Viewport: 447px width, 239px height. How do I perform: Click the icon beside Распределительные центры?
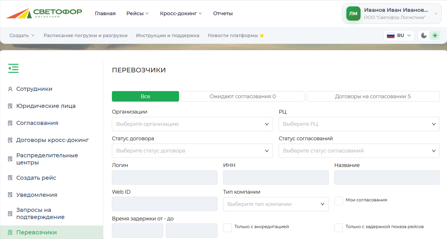pos(10,159)
